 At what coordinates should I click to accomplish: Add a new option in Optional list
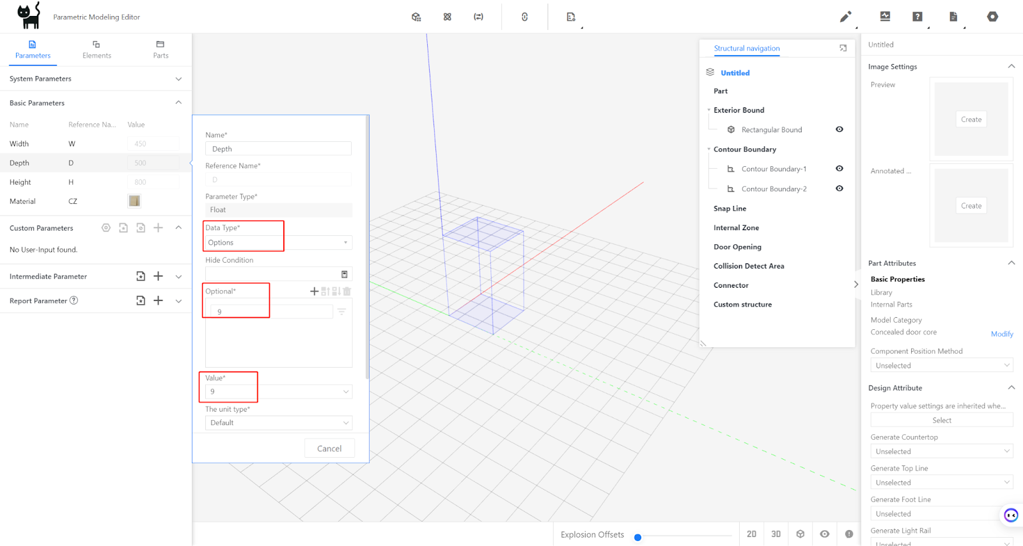click(314, 292)
